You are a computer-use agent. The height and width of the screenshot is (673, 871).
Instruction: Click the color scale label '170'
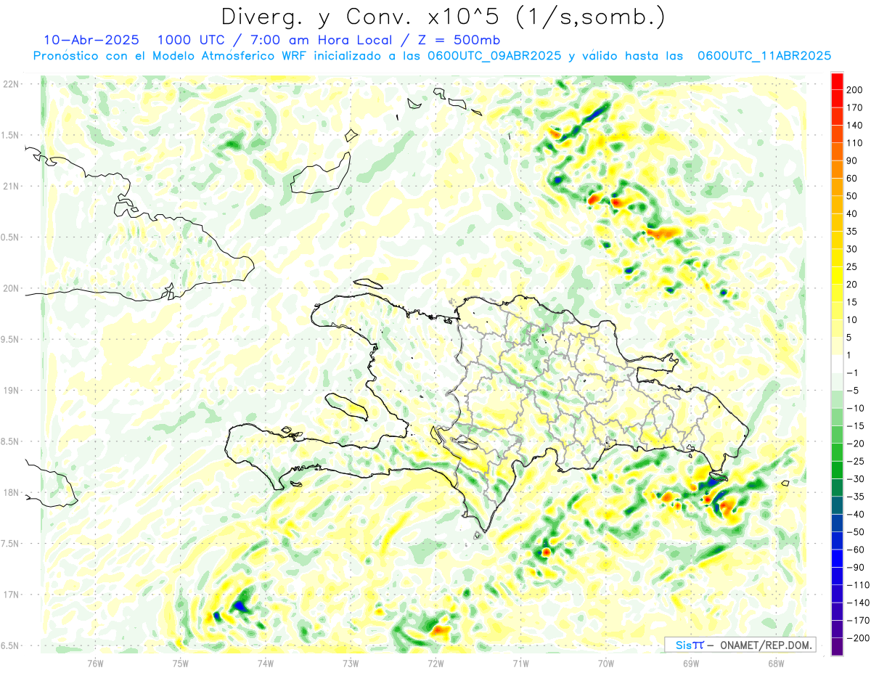pyautogui.click(x=854, y=107)
